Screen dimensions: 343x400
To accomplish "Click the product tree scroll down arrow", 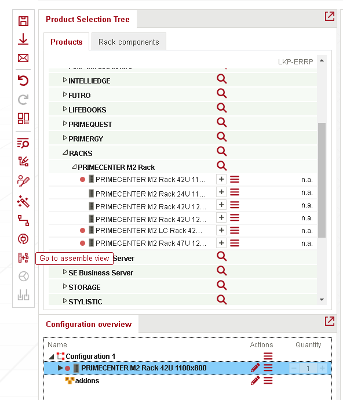I will (322, 300).
